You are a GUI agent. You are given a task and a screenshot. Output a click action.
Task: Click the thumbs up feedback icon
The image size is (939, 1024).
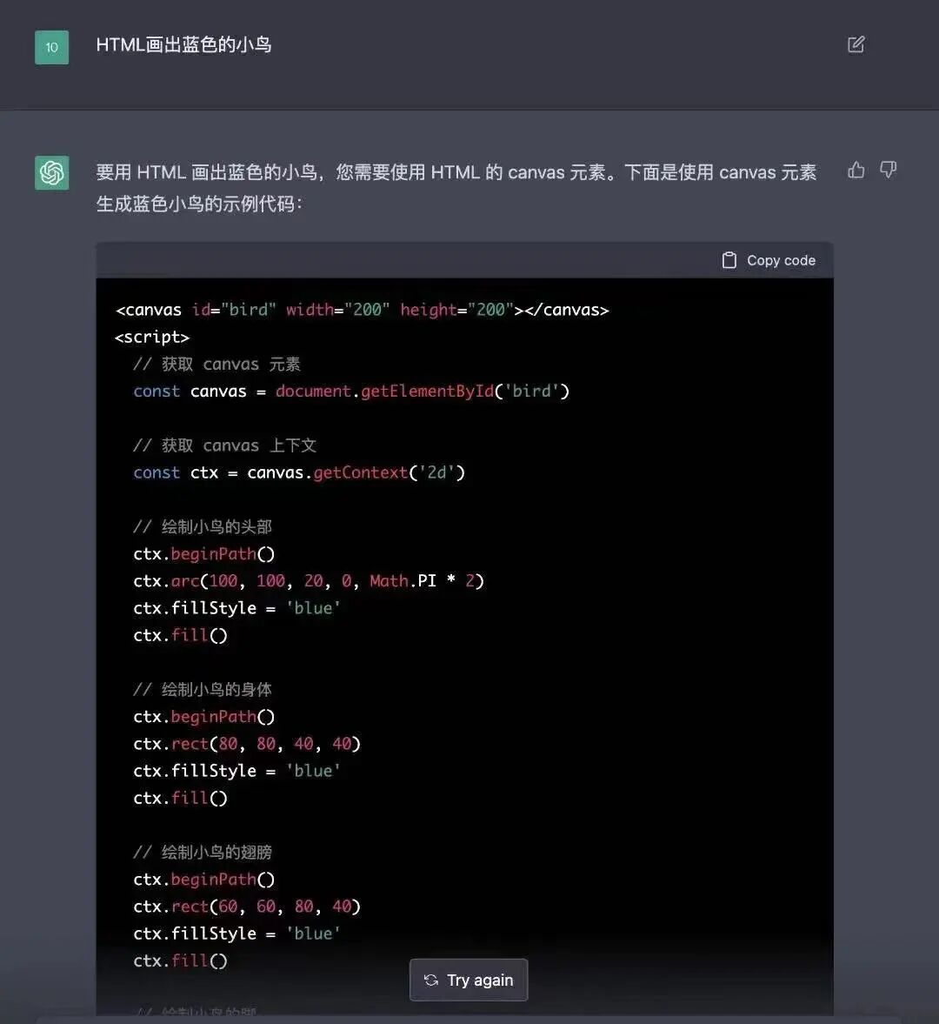point(856,171)
